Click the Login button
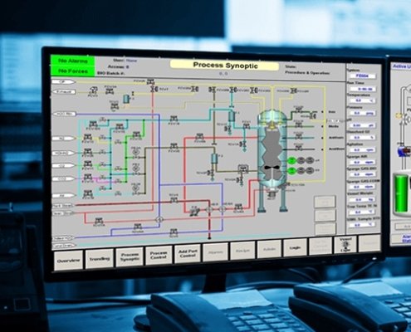This screenshot has height=332, width=411. [x=295, y=247]
